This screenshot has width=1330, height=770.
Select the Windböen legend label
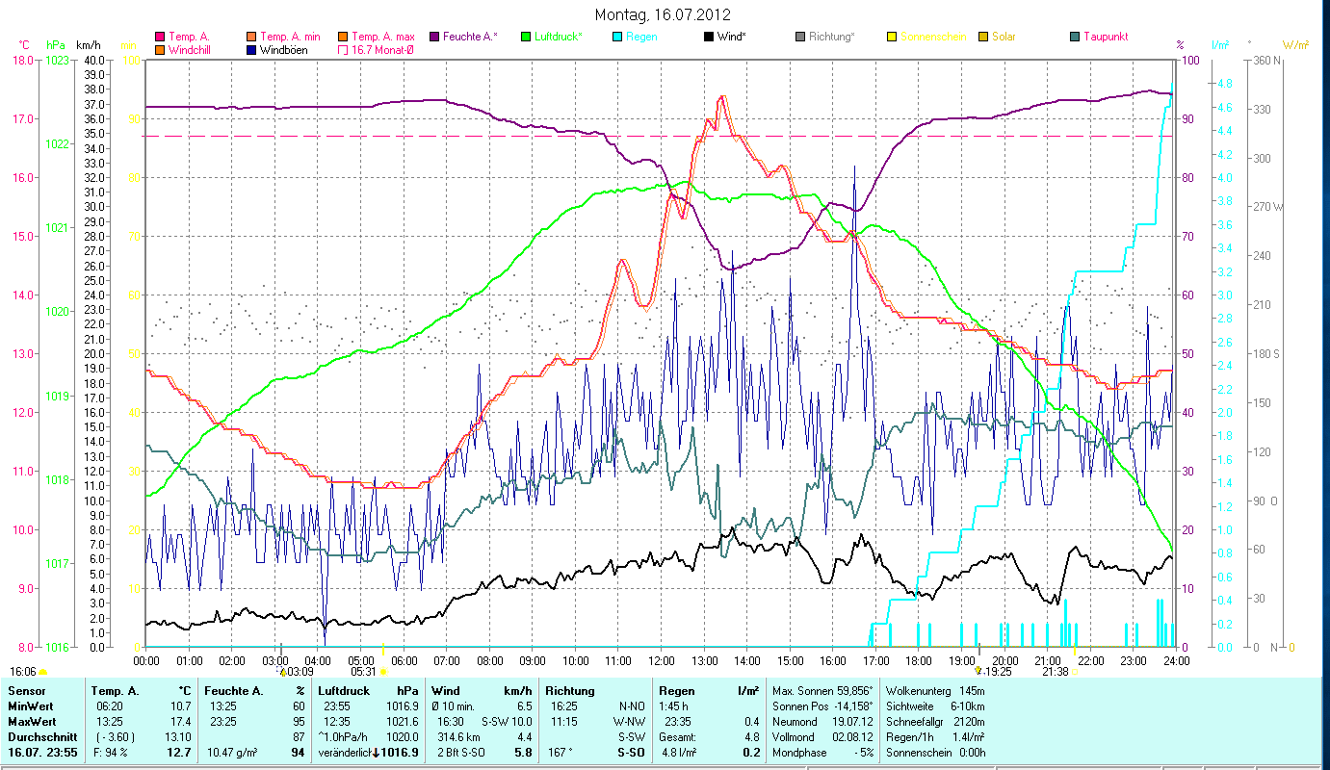click(x=284, y=49)
